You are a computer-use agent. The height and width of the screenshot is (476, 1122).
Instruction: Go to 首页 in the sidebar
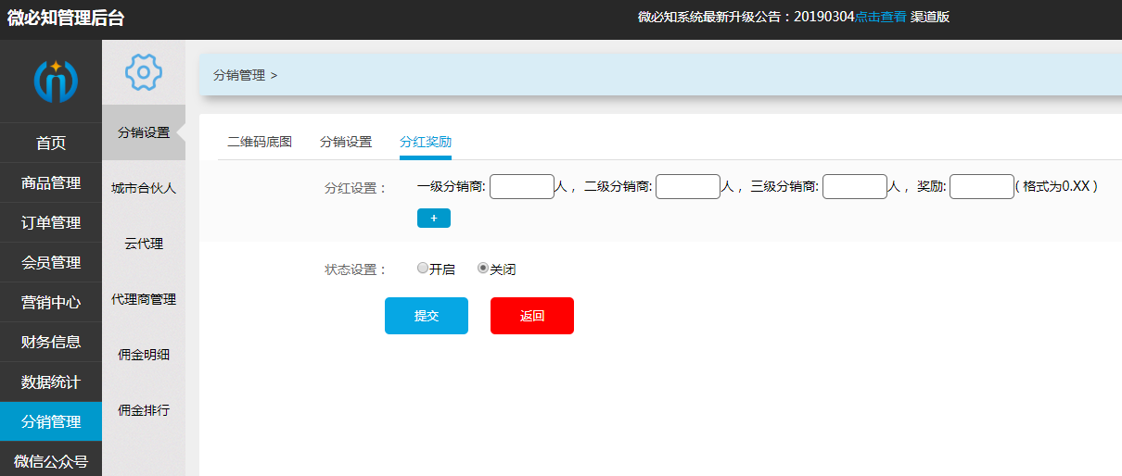[51, 143]
